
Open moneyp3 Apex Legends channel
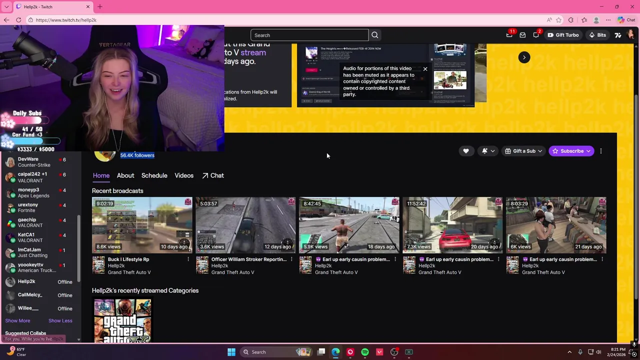point(40,192)
